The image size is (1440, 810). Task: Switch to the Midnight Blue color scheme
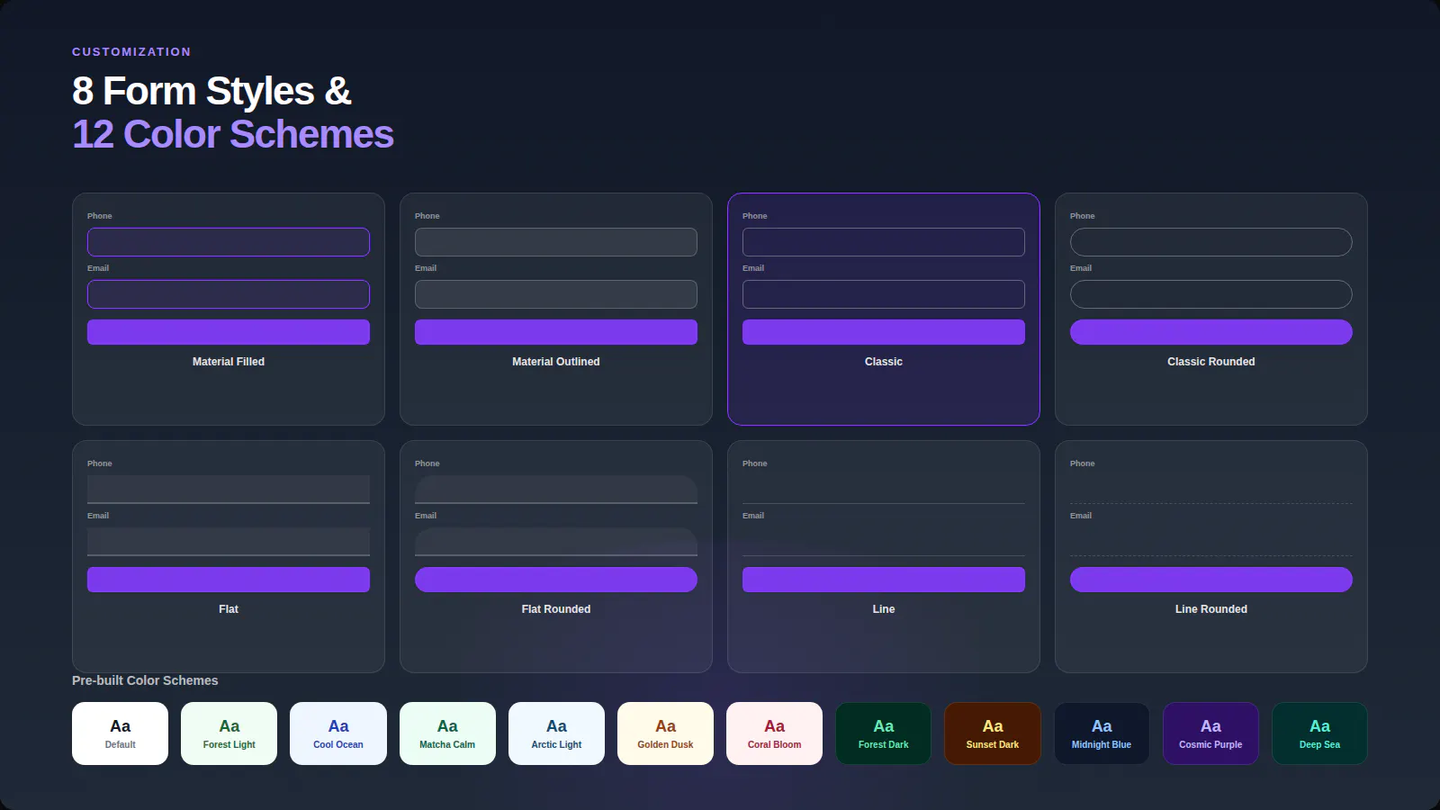[x=1102, y=733]
